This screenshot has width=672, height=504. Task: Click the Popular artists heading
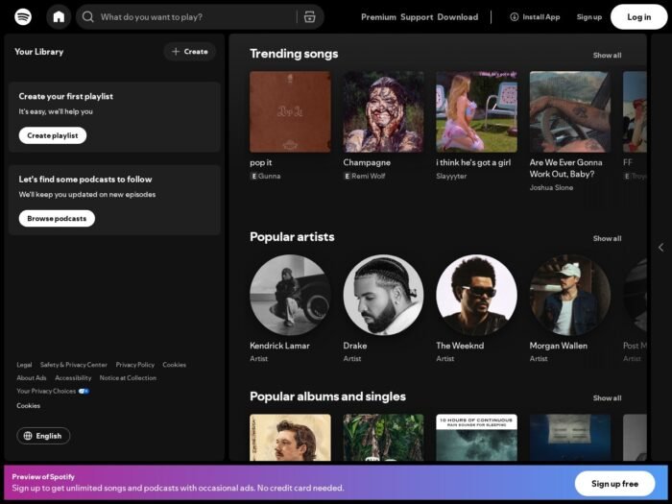point(292,237)
